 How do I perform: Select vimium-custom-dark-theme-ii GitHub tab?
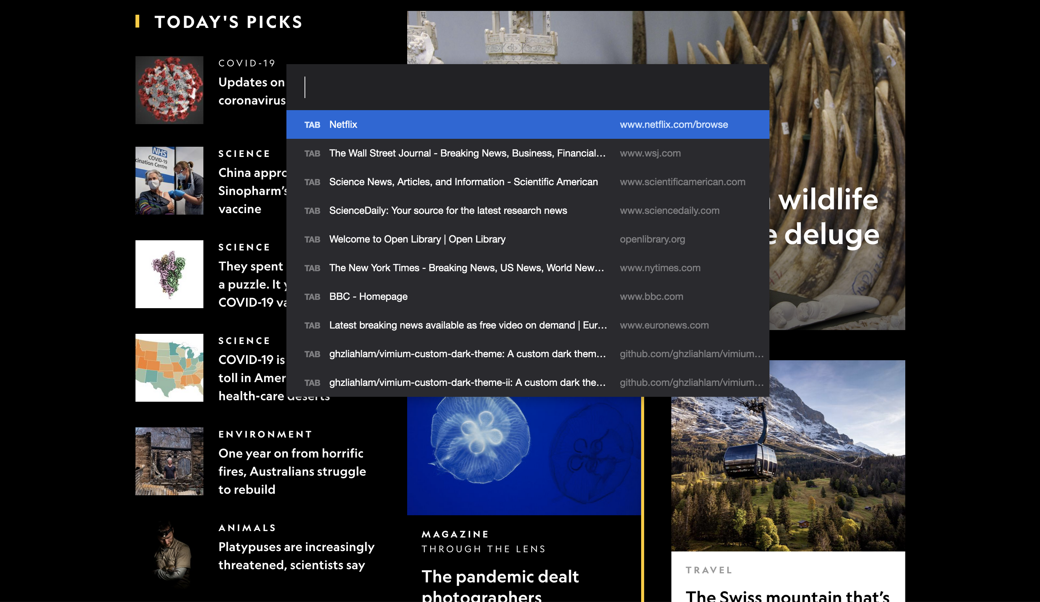[528, 382]
